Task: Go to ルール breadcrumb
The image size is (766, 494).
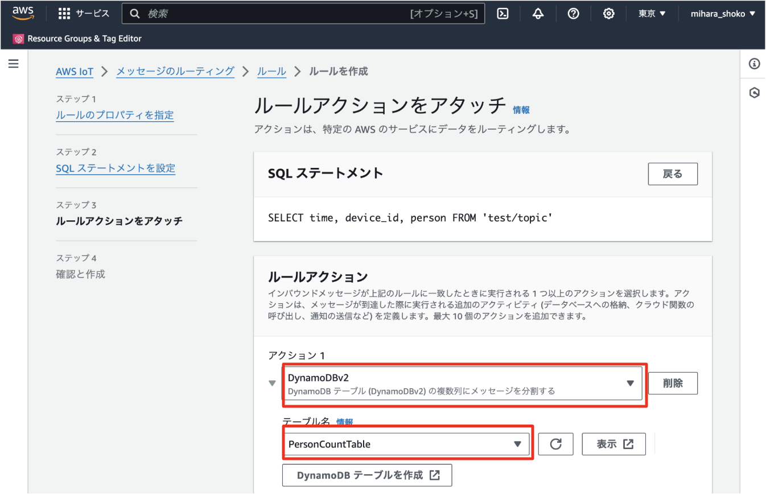Action: 271,71
